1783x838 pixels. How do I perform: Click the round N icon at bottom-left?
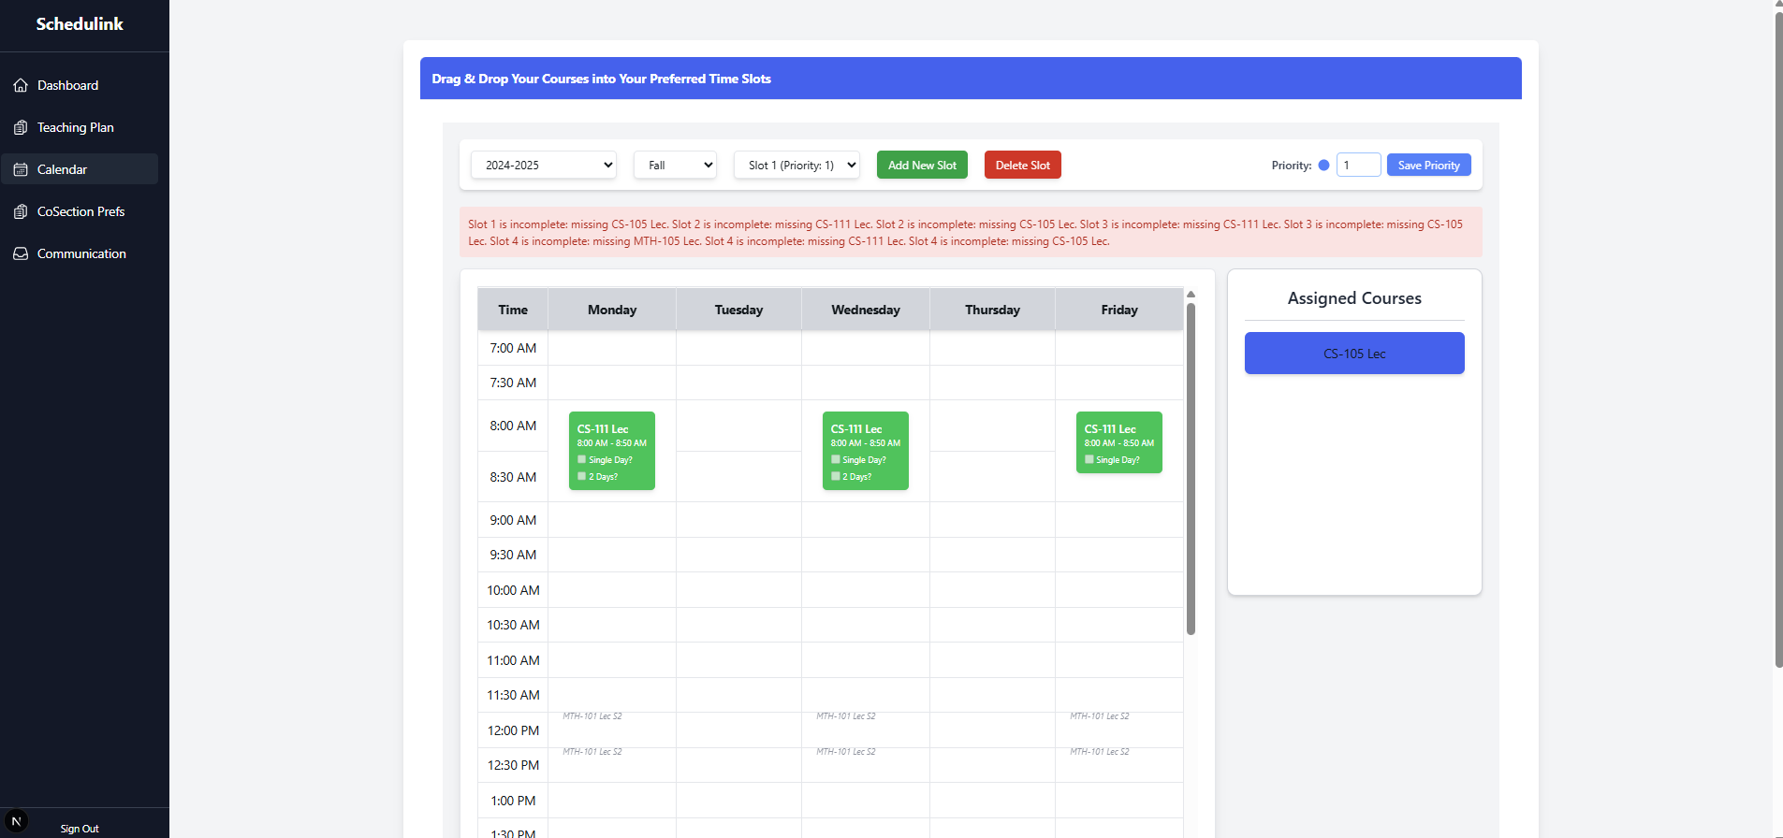[x=16, y=821]
